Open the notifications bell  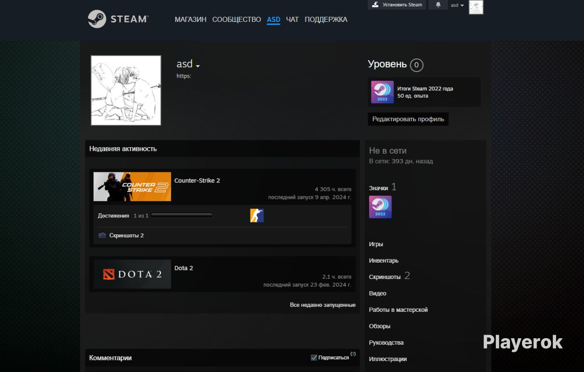click(438, 5)
